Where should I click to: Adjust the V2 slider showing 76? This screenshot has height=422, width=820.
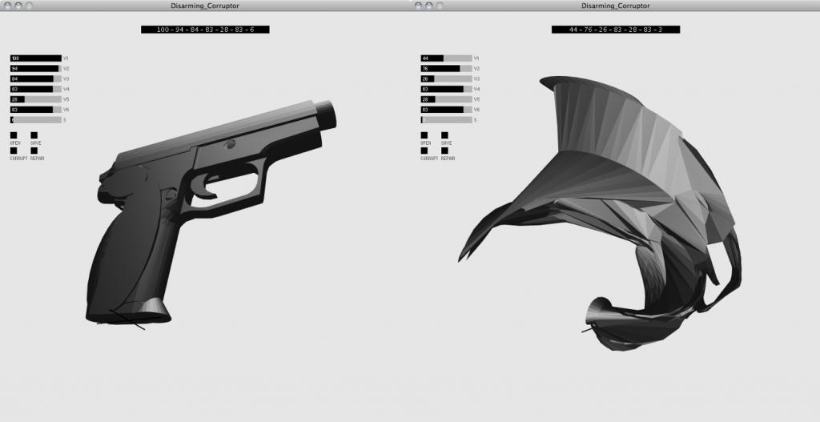446,69
